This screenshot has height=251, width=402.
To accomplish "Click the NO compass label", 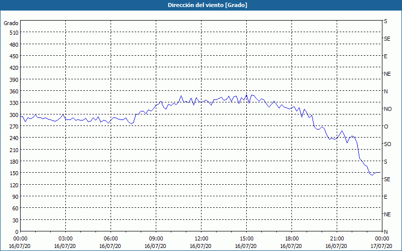I will [387, 109].
